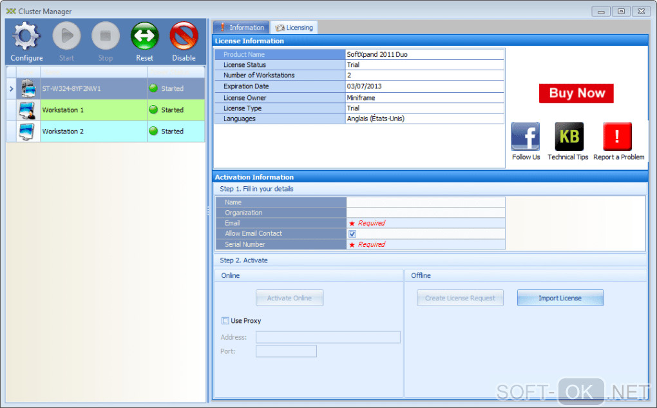
Task: Click the Offline section header
Action: (421, 275)
